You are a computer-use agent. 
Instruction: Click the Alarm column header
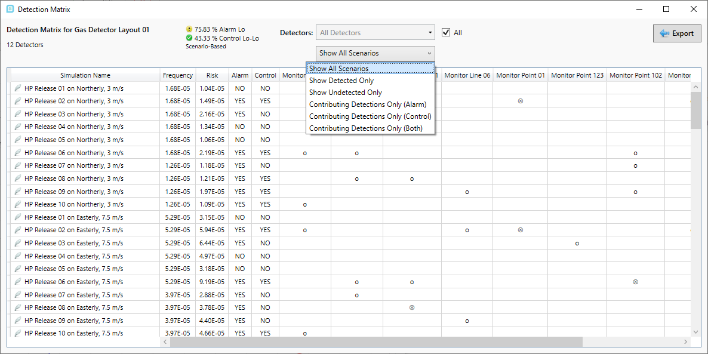pos(240,75)
